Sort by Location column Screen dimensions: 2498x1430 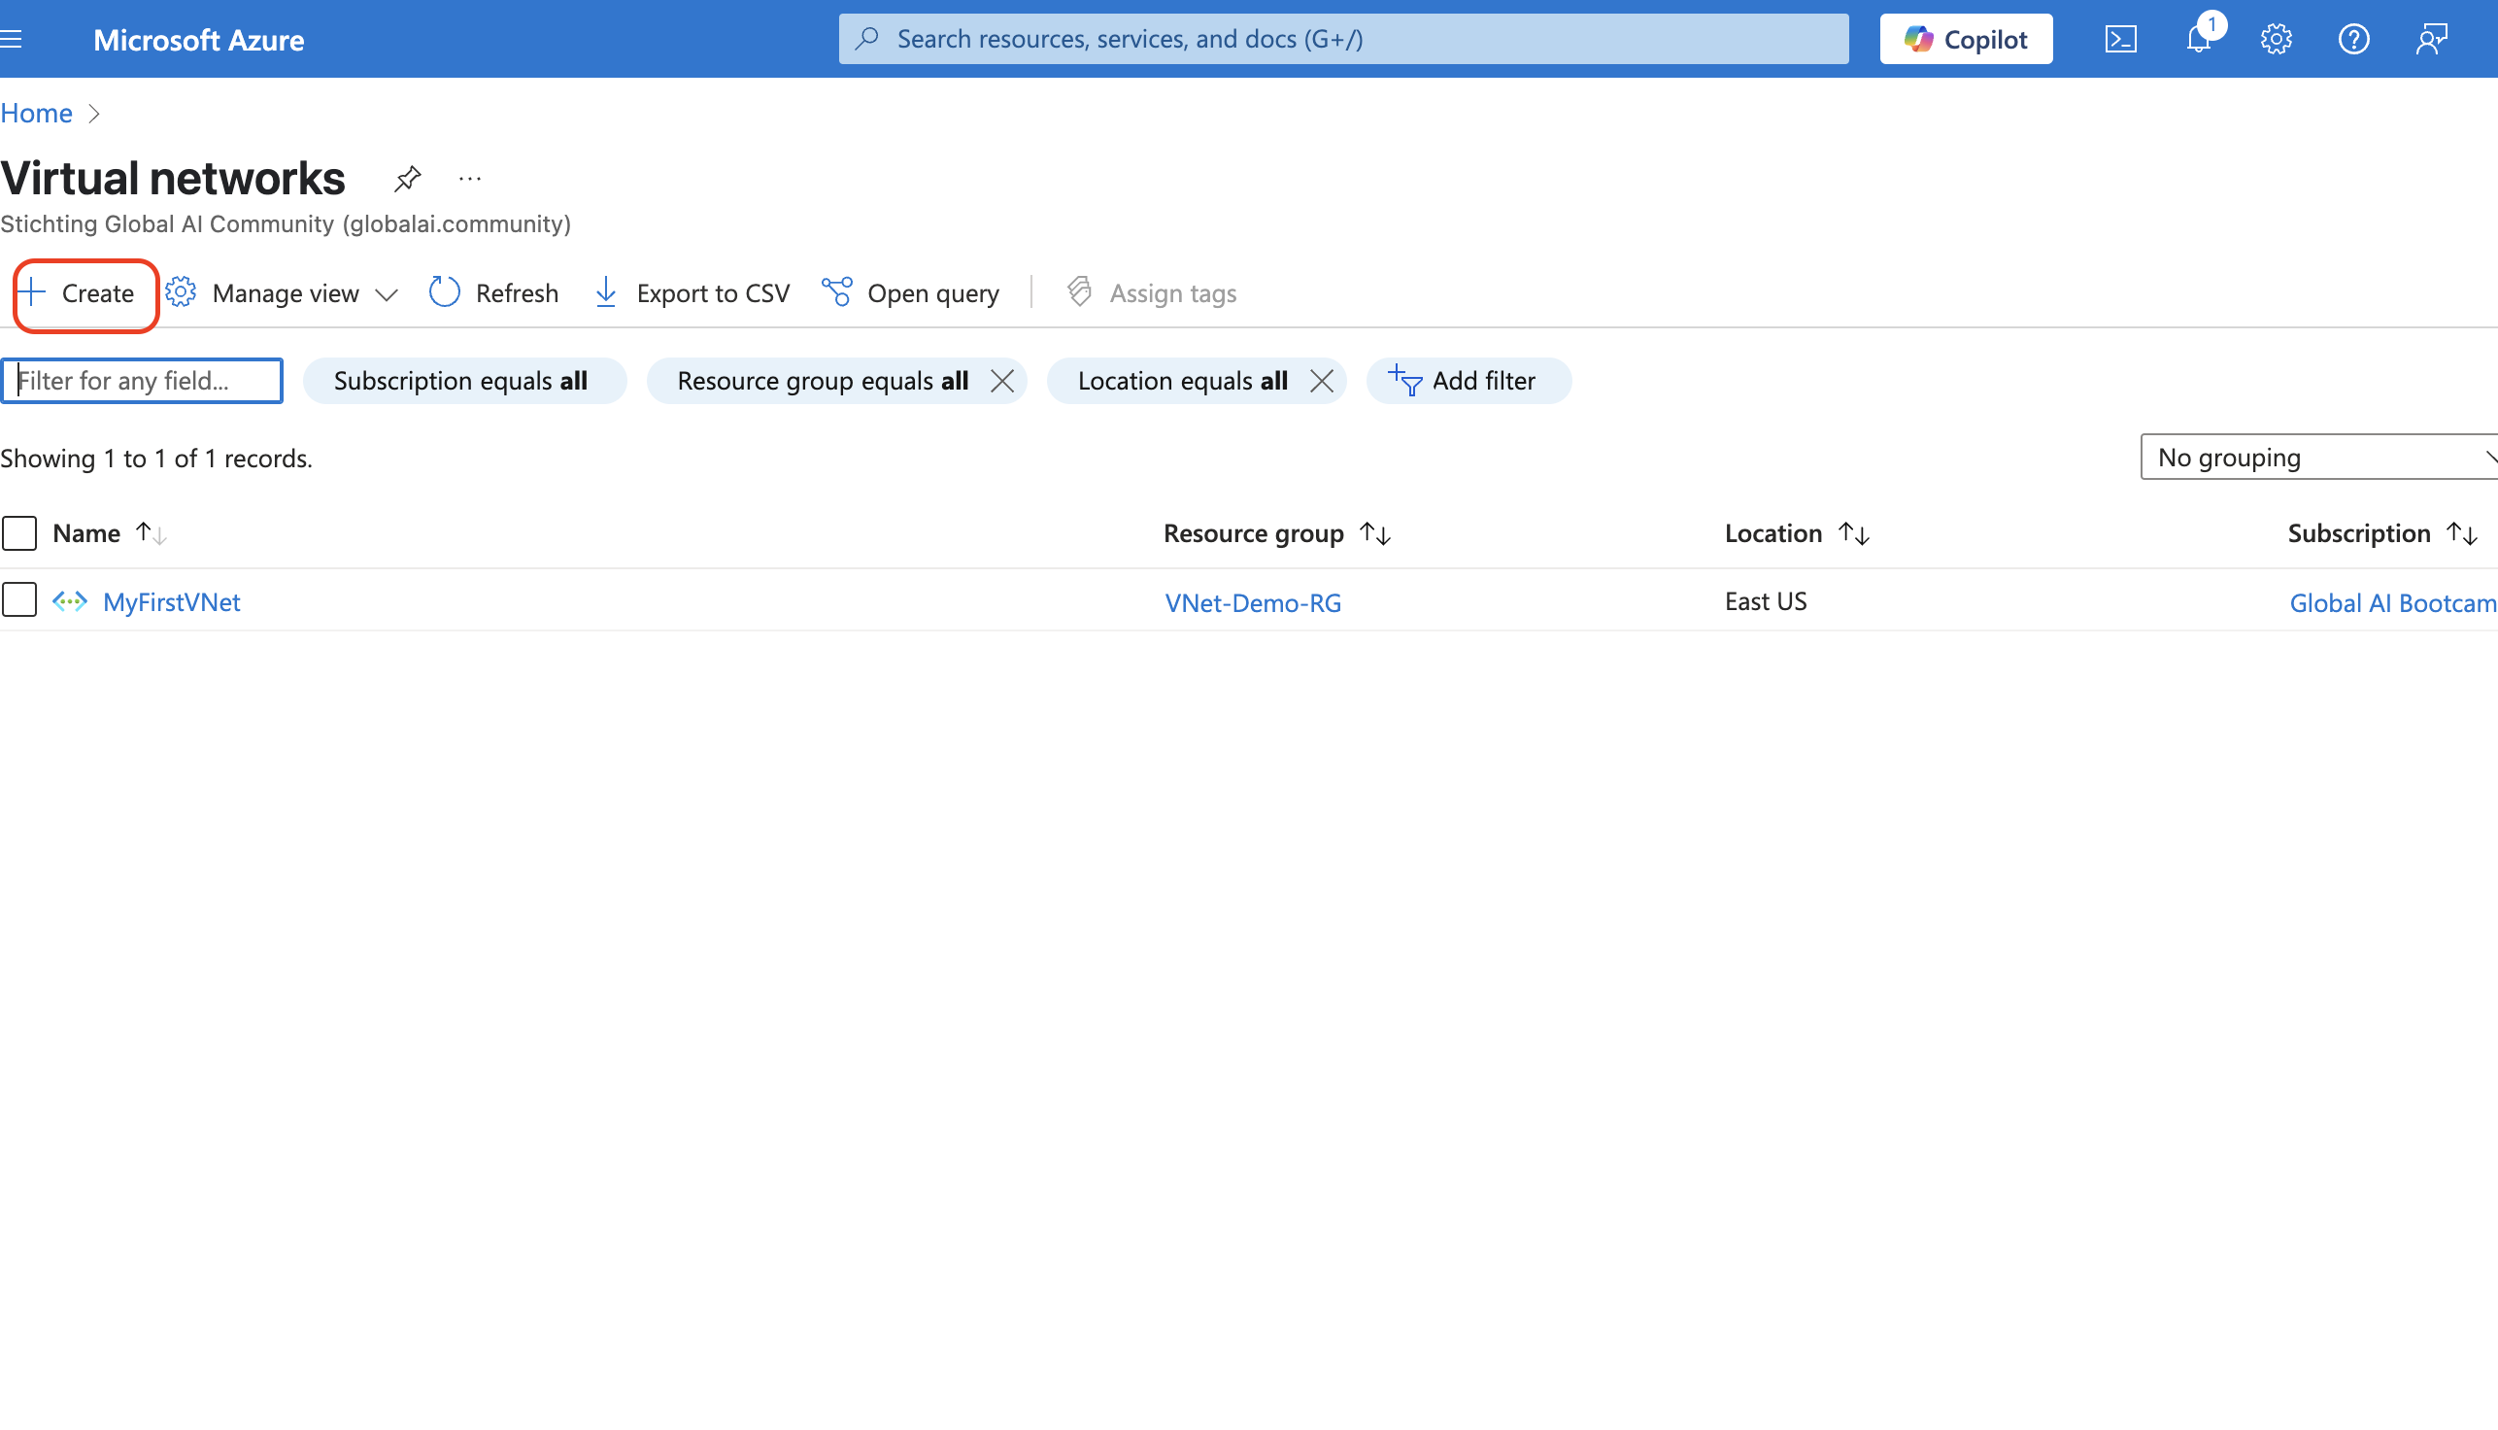pos(1797,533)
